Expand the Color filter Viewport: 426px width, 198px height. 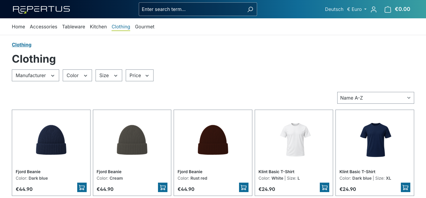click(77, 75)
